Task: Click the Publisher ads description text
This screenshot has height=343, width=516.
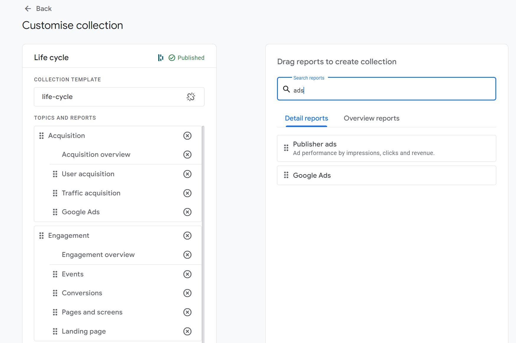Action: tap(364, 153)
